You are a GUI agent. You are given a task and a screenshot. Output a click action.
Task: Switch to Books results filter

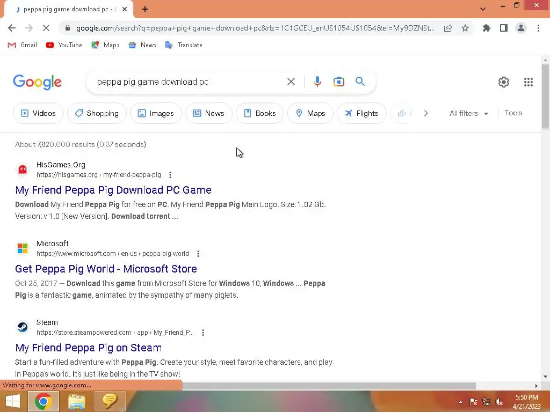[260, 113]
